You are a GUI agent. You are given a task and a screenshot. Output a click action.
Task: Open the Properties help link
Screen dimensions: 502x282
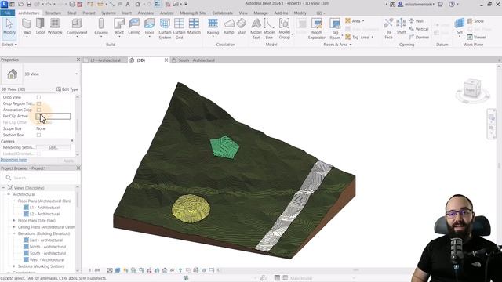tap(14, 160)
